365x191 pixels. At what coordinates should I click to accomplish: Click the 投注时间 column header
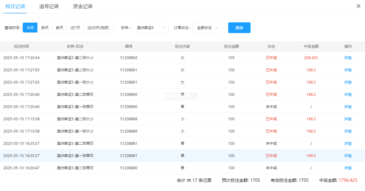pos(21,47)
